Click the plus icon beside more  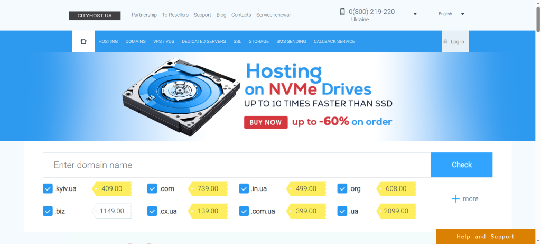click(x=455, y=199)
